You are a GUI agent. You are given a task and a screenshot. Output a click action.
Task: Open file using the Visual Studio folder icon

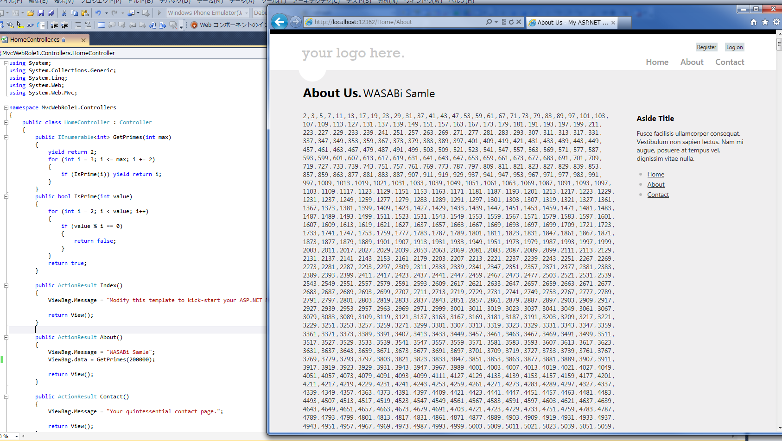pyautogui.click(x=31, y=13)
